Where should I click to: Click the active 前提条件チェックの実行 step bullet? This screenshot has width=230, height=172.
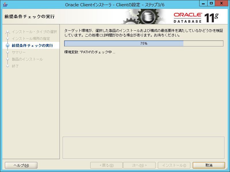8,46
